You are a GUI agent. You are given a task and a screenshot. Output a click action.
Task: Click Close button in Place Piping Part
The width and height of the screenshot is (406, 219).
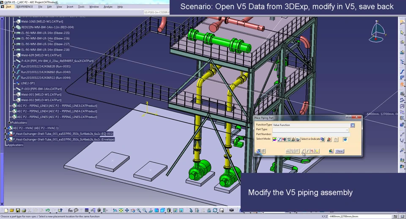click(340, 151)
